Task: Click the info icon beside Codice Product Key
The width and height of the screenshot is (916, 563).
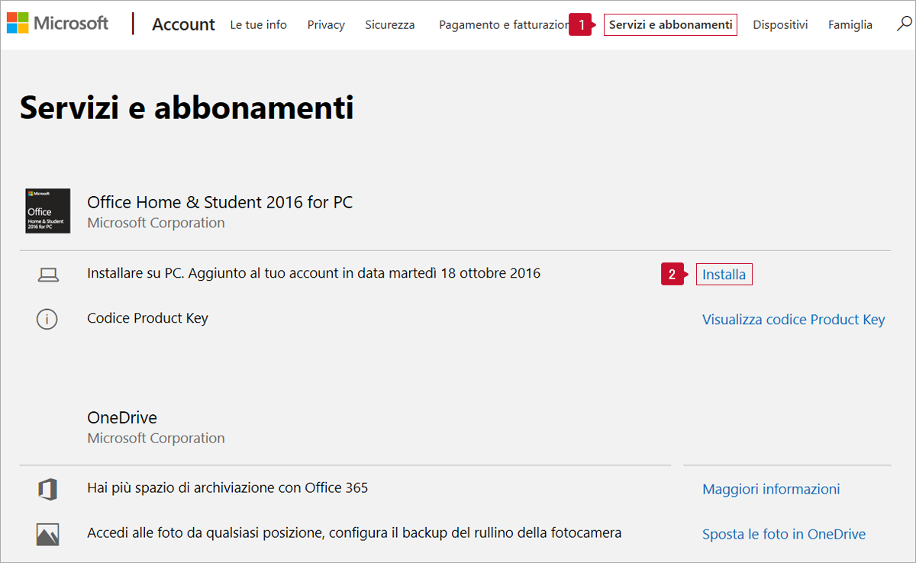Action: click(47, 319)
